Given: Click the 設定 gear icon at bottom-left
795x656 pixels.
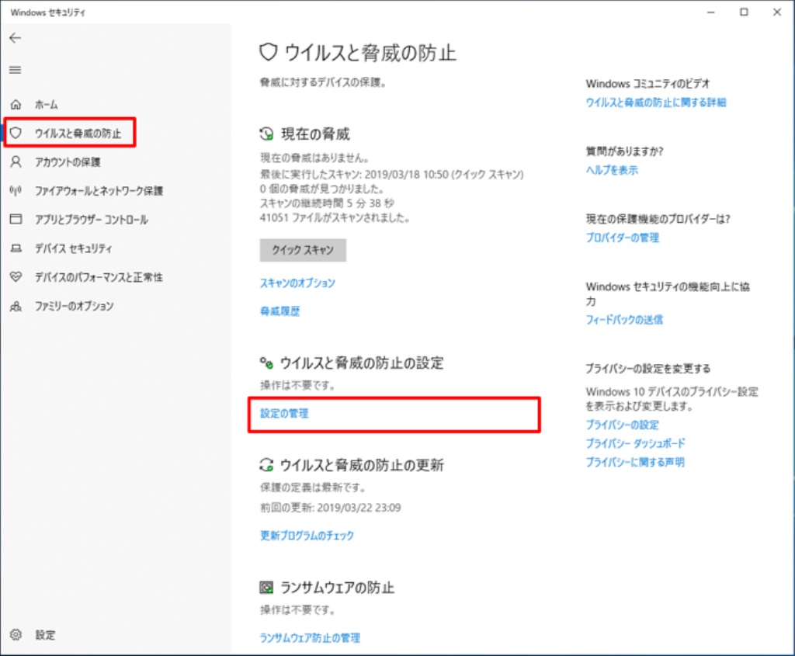Looking at the screenshot, I should click(16, 634).
